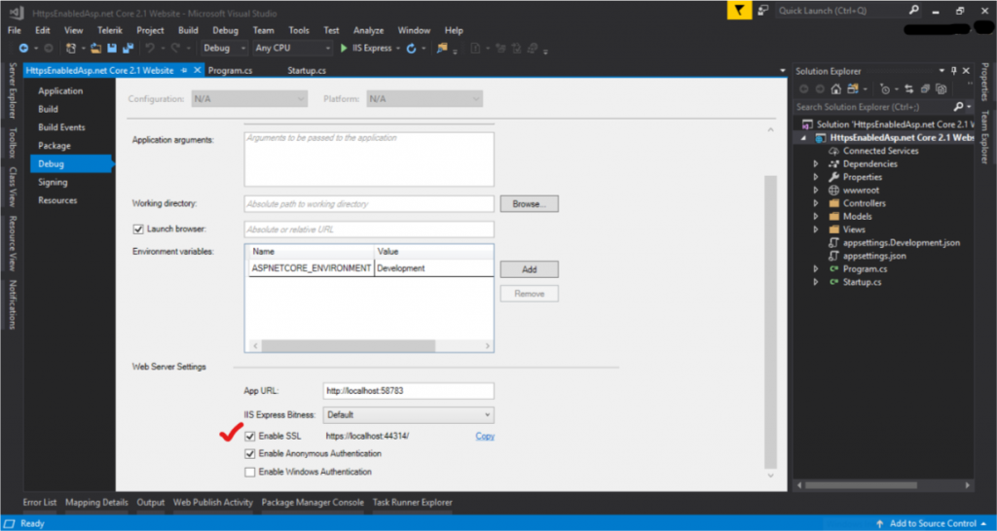
Task: Open the IIS Express launch target dropdown arrow
Action: tap(398, 49)
